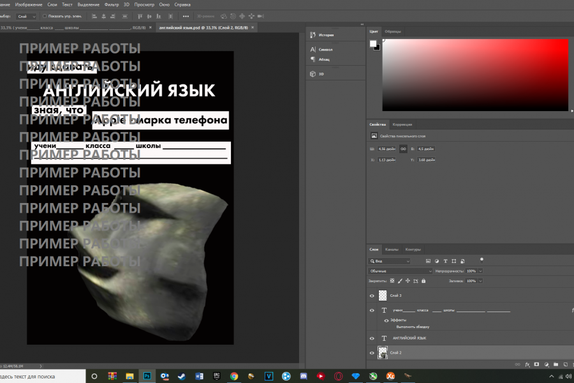The height and width of the screenshot is (383, 574).
Task: Open the opacity (Непрозрачность) arrow dropdown
Action: tap(480, 271)
